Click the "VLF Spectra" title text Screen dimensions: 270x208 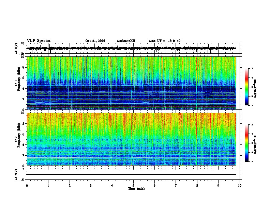point(39,41)
